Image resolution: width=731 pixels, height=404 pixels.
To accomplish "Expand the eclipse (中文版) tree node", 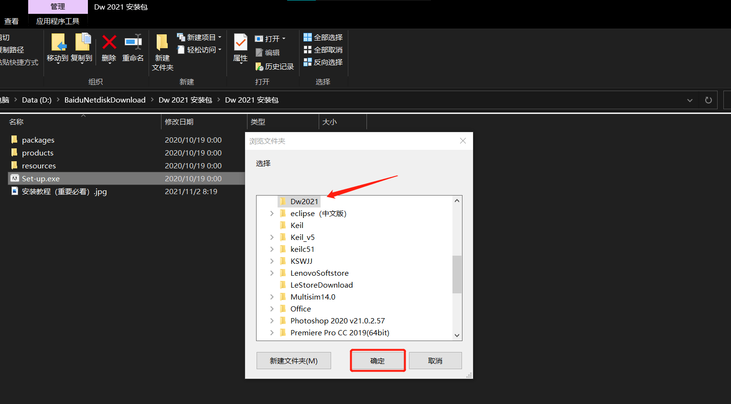I will (x=272, y=213).
